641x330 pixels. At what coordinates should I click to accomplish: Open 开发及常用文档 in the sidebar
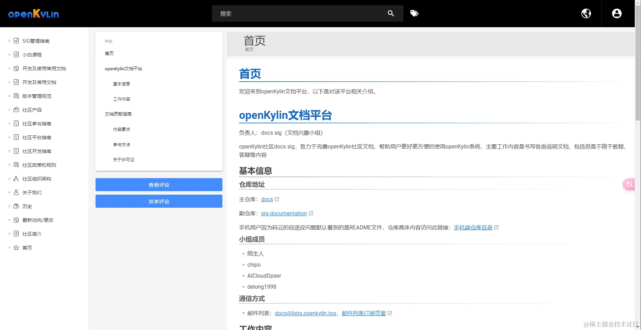pyautogui.click(x=39, y=82)
